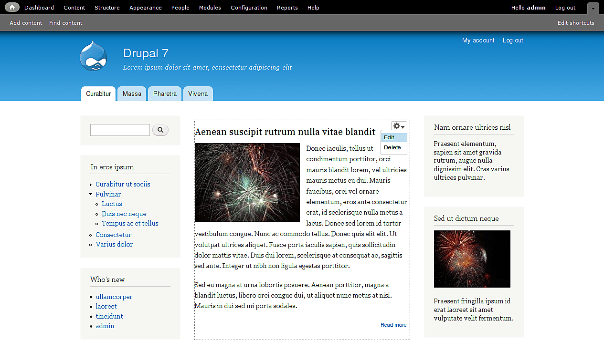This screenshot has width=604, height=352.
Task: Click the Nam ornare ultrices nisl heading
Action: click(x=472, y=127)
